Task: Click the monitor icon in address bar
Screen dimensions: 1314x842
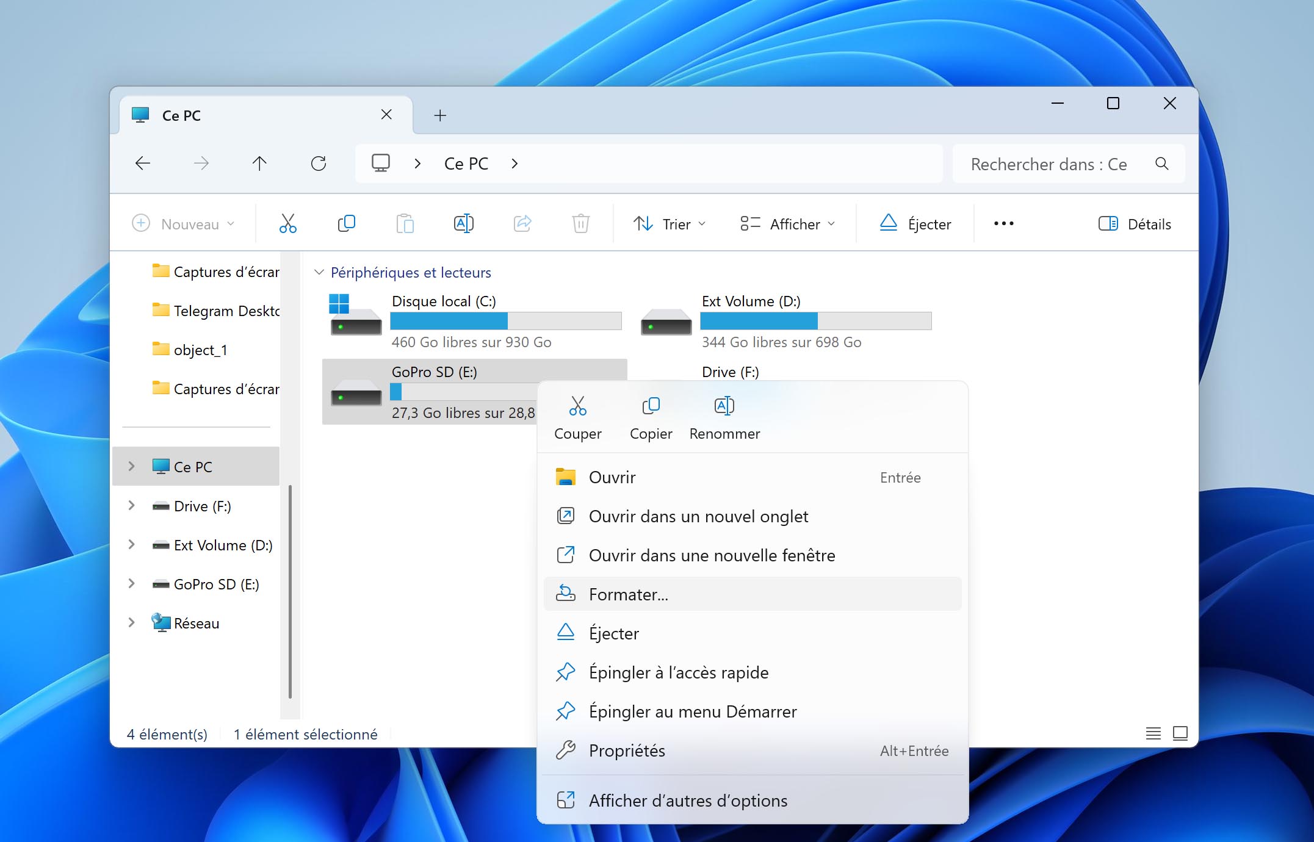Action: point(381,163)
